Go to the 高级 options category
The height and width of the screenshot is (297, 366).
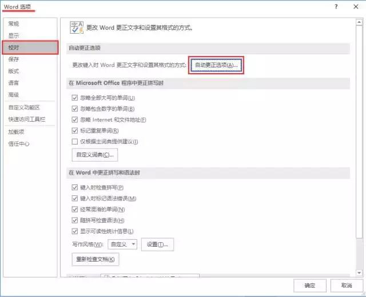14,95
